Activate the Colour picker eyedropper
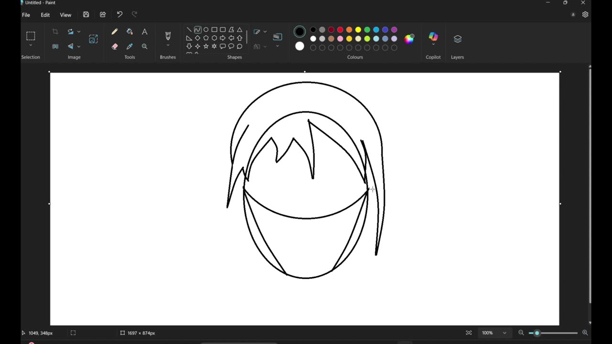 click(130, 46)
